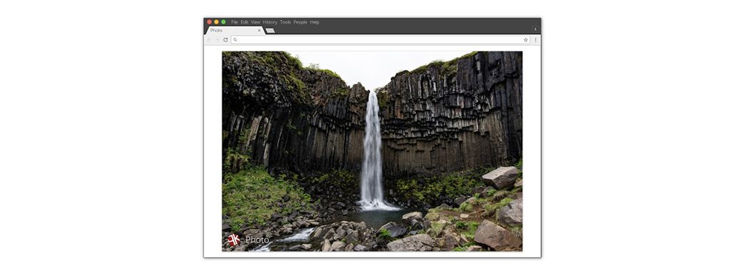
Task: Open the Tools menu
Action: click(286, 22)
